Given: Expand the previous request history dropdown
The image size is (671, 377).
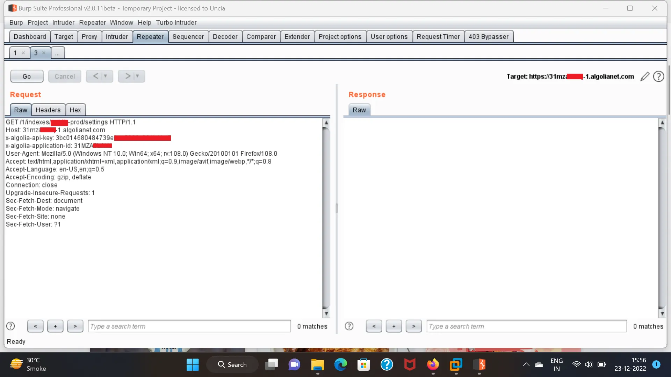Looking at the screenshot, I should pos(106,76).
